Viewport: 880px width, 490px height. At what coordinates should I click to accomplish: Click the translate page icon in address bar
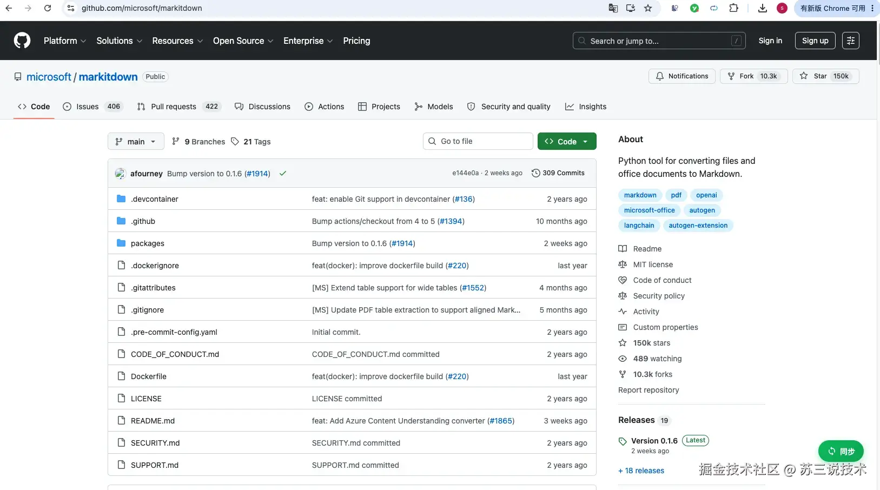613,8
